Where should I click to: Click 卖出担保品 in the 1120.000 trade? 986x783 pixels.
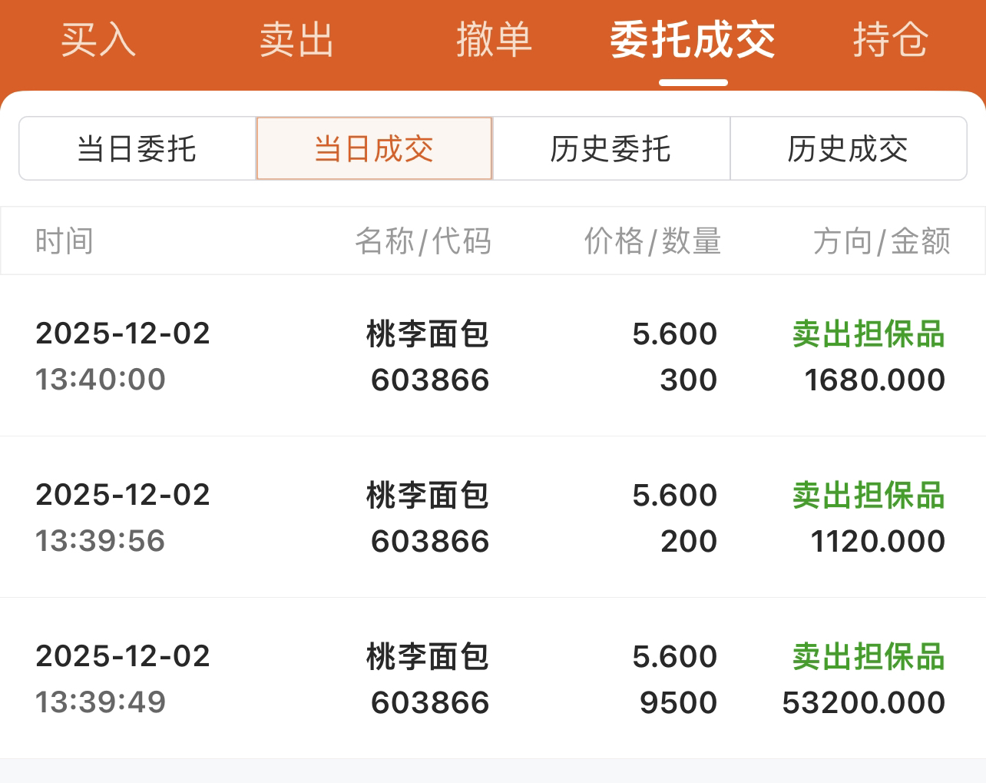pos(869,496)
